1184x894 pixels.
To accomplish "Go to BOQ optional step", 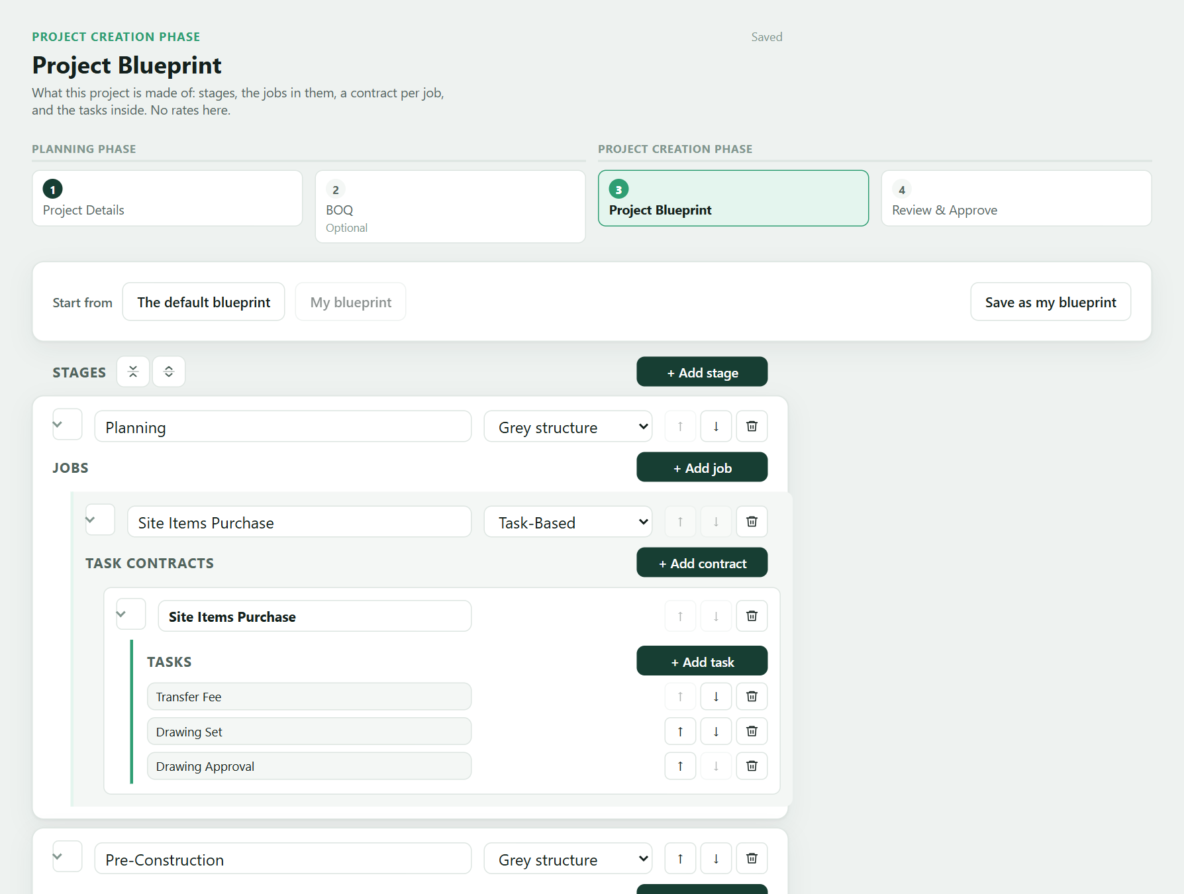I will 450,207.
